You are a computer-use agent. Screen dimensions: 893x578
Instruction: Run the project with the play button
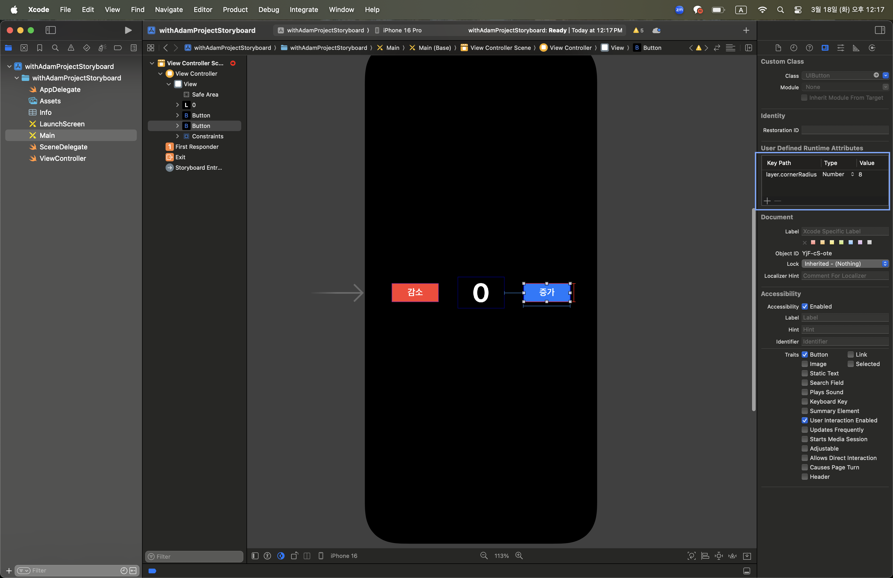(128, 30)
